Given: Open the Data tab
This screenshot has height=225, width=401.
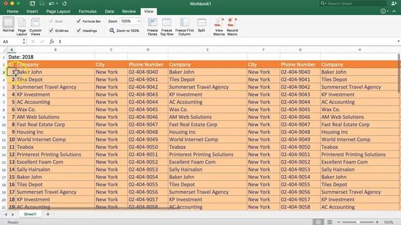Looking at the screenshot, I should (110, 11).
